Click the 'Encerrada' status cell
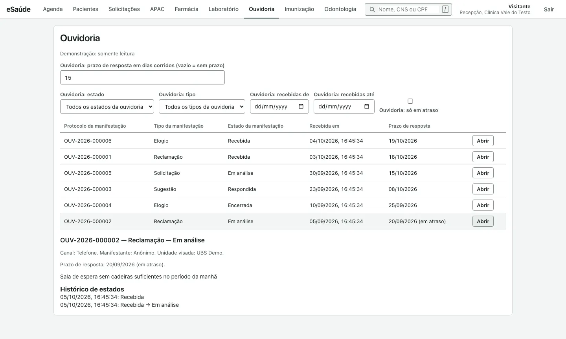The width and height of the screenshot is (566, 339). (x=240, y=205)
